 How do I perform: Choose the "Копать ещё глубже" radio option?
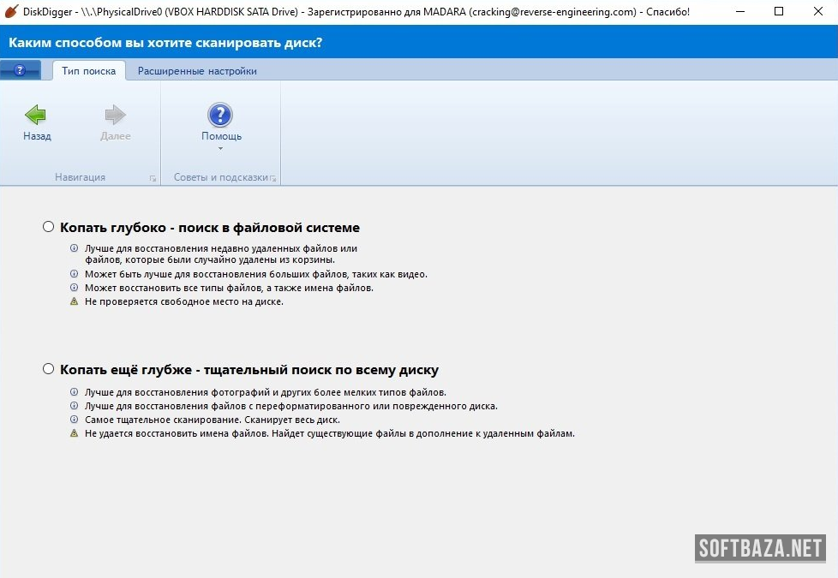point(49,369)
